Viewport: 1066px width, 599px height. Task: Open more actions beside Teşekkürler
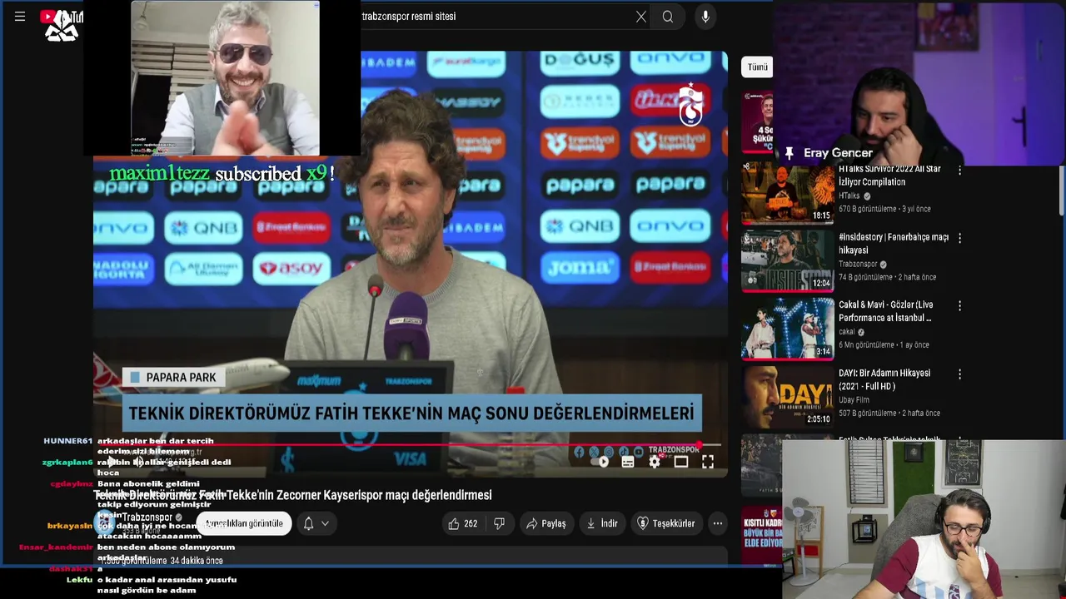tap(718, 523)
